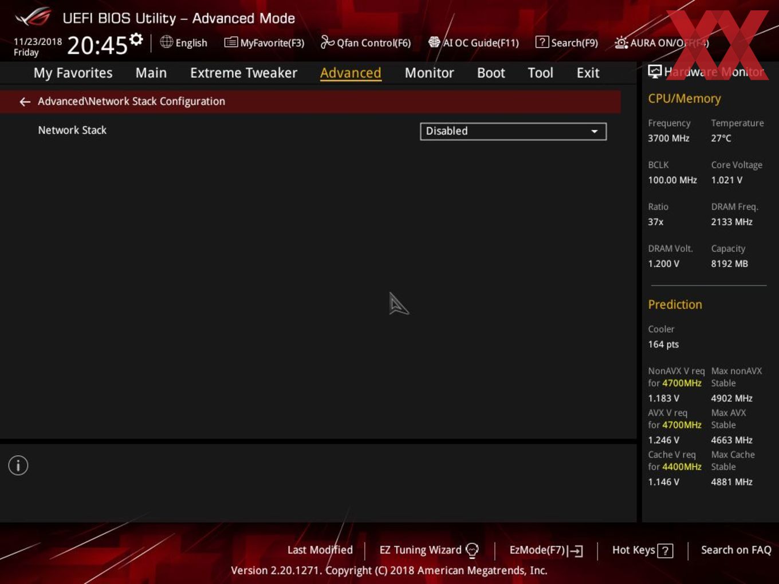This screenshot has width=779, height=584.
Task: Click the Hardware Monitor screen icon
Action: [655, 72]
